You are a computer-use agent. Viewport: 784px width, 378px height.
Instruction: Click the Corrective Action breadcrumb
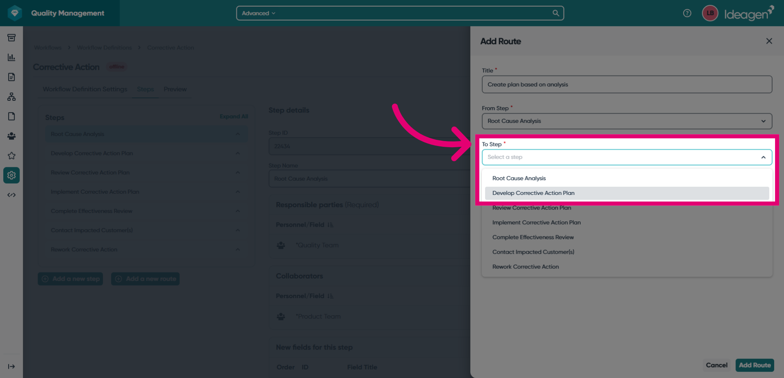click(171, 48)
